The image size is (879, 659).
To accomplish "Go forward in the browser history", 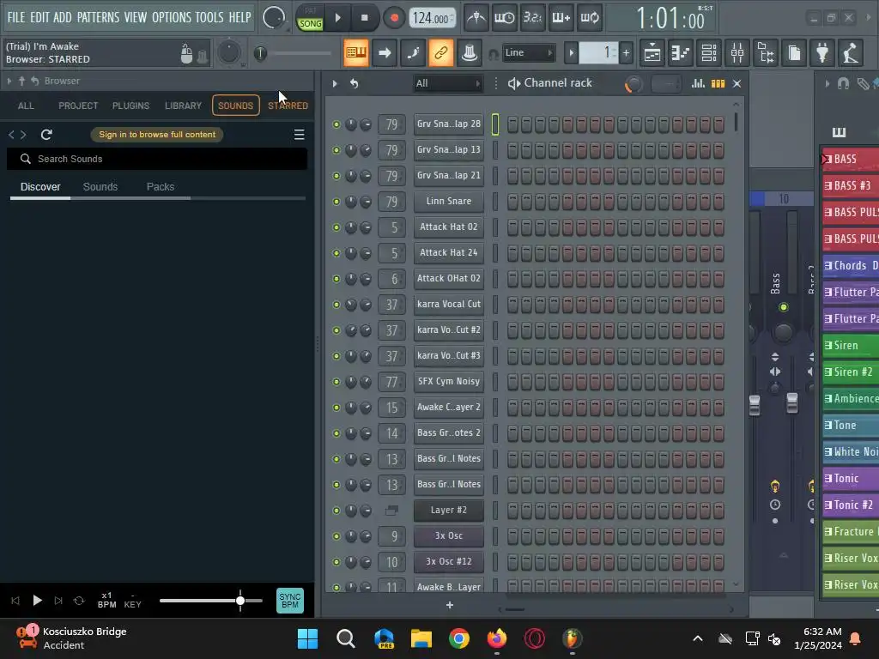I will [x=23, y=135].
